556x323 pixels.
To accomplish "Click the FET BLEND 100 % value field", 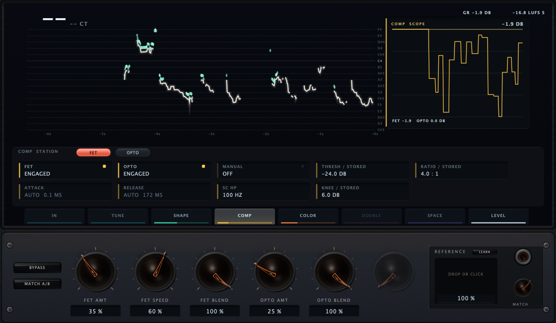I will pos(214,311).
